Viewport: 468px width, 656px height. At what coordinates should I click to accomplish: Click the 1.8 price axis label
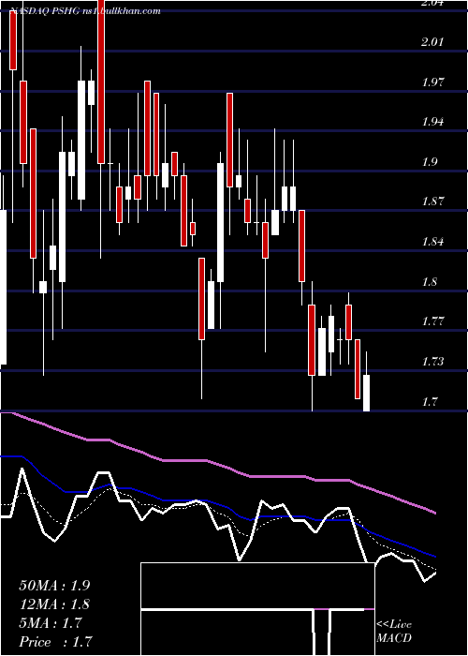pos(430,281)
